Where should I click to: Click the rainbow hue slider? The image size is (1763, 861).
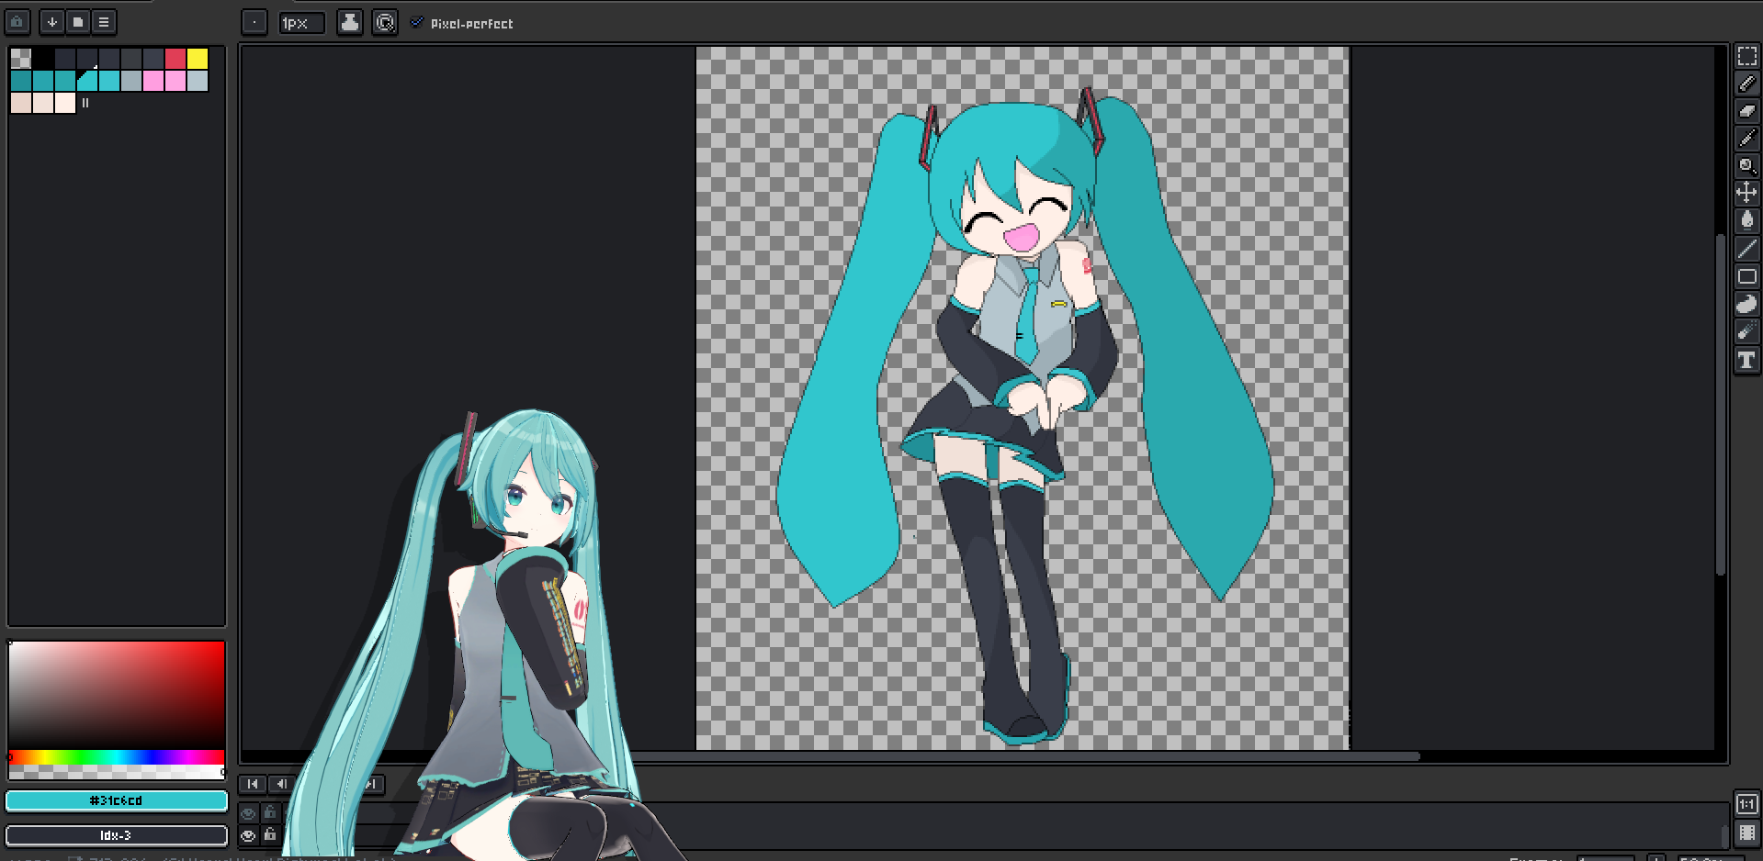click(117, 757)
